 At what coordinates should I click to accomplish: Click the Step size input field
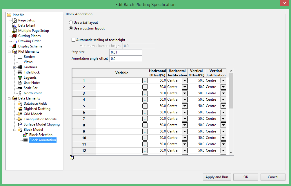tap(126, 52)
